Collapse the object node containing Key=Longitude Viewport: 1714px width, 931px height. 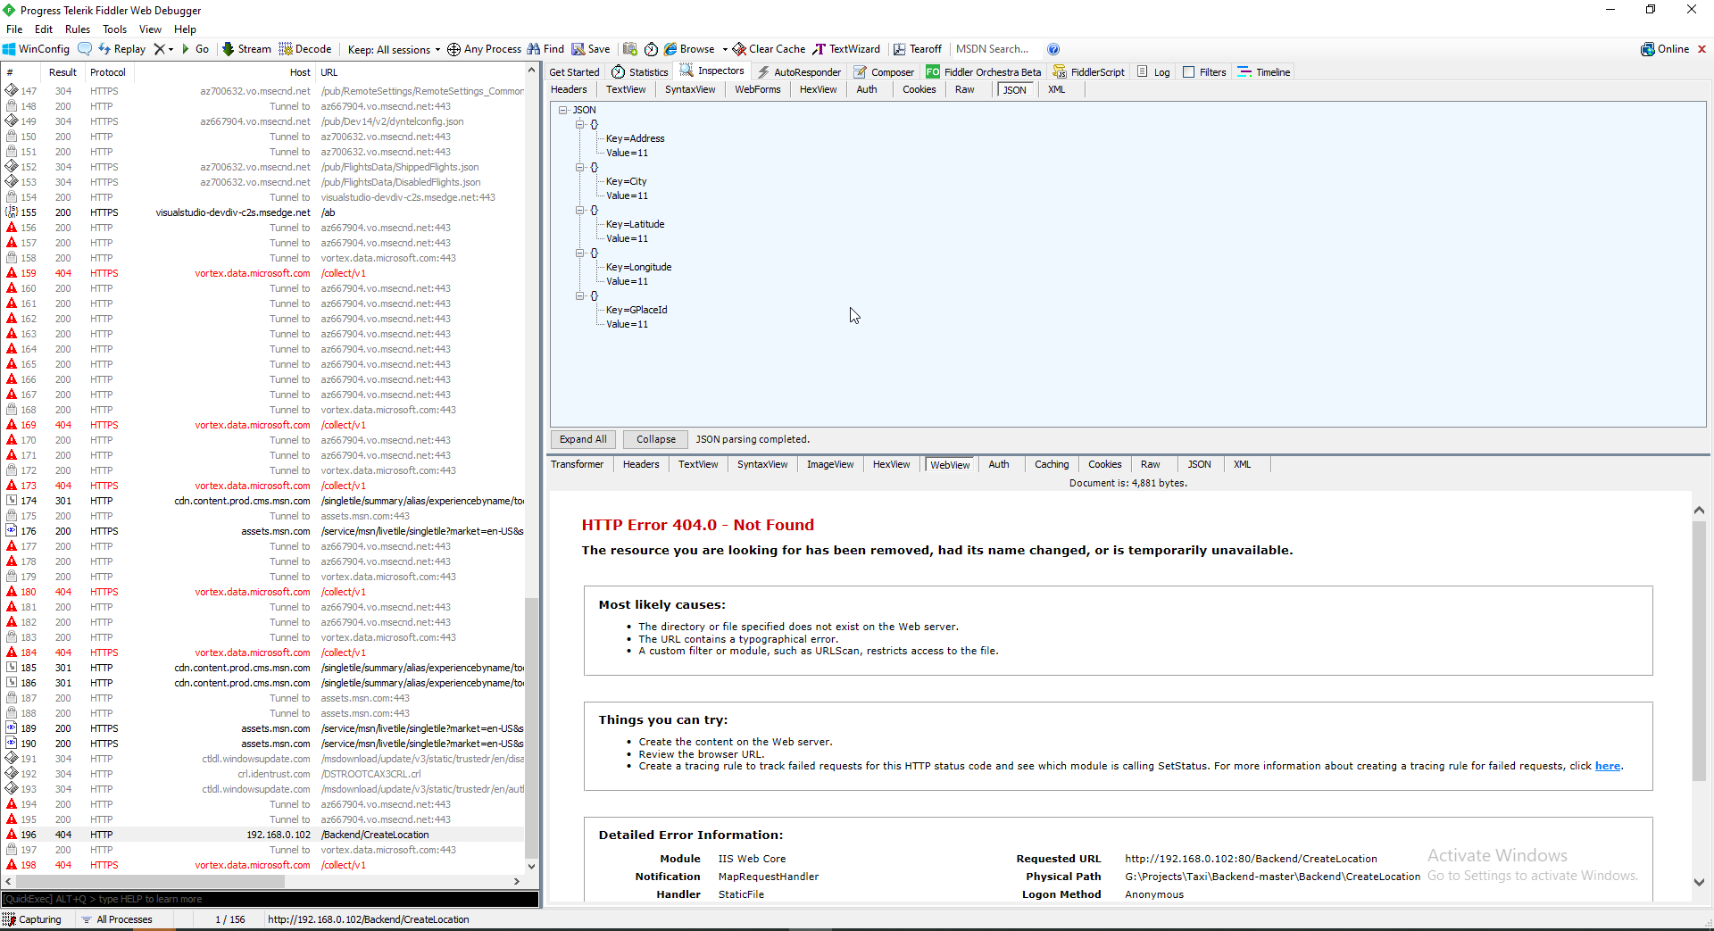[579, 253]
